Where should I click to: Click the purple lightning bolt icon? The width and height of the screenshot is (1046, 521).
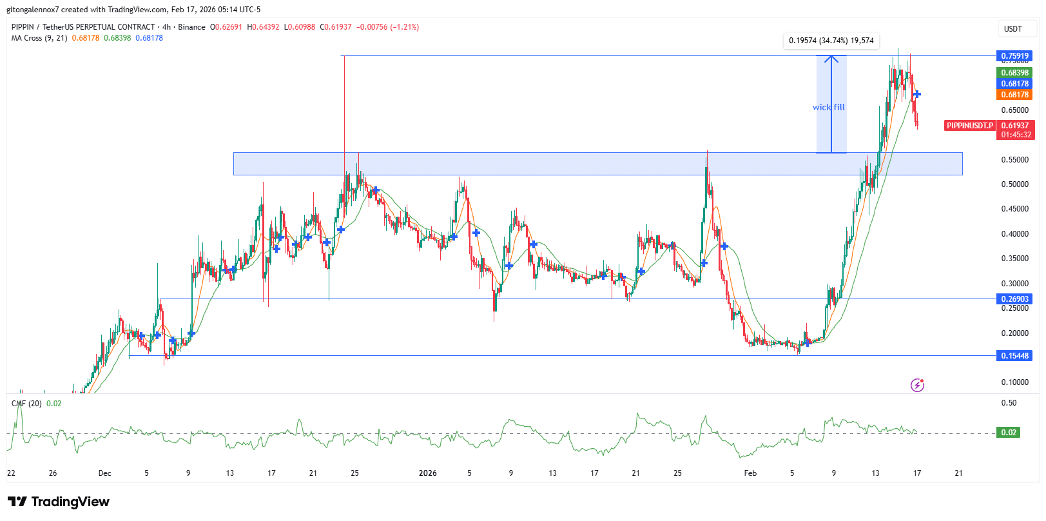click(917, 386)
